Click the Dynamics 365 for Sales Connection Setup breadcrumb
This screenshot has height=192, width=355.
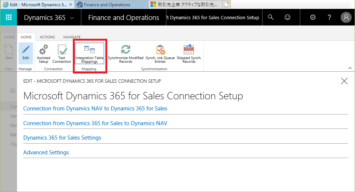(x=213, y=18)
